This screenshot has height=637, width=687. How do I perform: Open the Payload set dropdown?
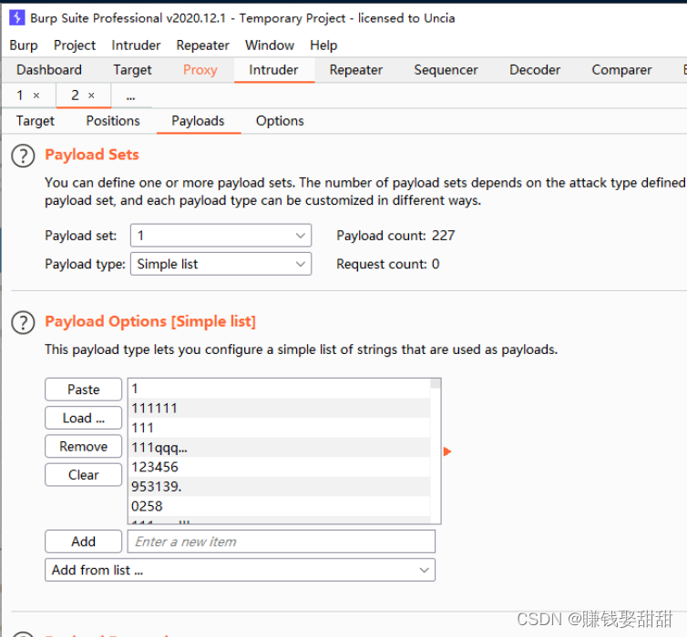220,236
